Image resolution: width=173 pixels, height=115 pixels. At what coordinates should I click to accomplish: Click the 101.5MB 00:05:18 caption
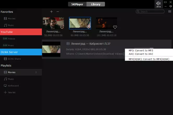107,35
